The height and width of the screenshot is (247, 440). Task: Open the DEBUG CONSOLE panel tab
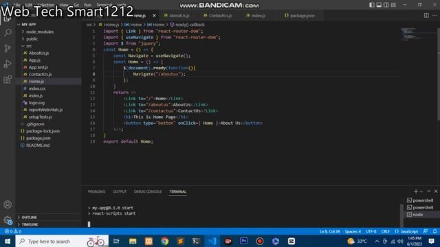click(x=148, y=191)
